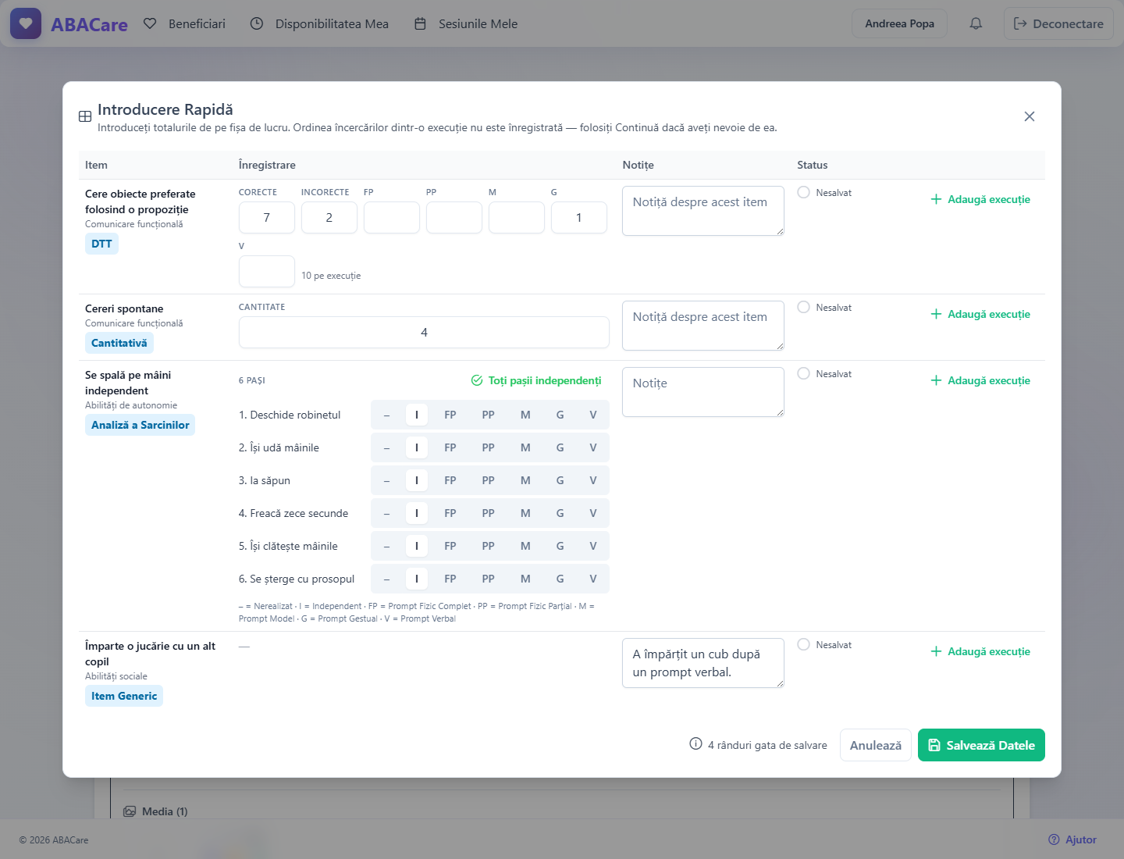1124x859 pixels.
Task: Close the Introducere Rapidă dialog
Action: click(1030, 116)
